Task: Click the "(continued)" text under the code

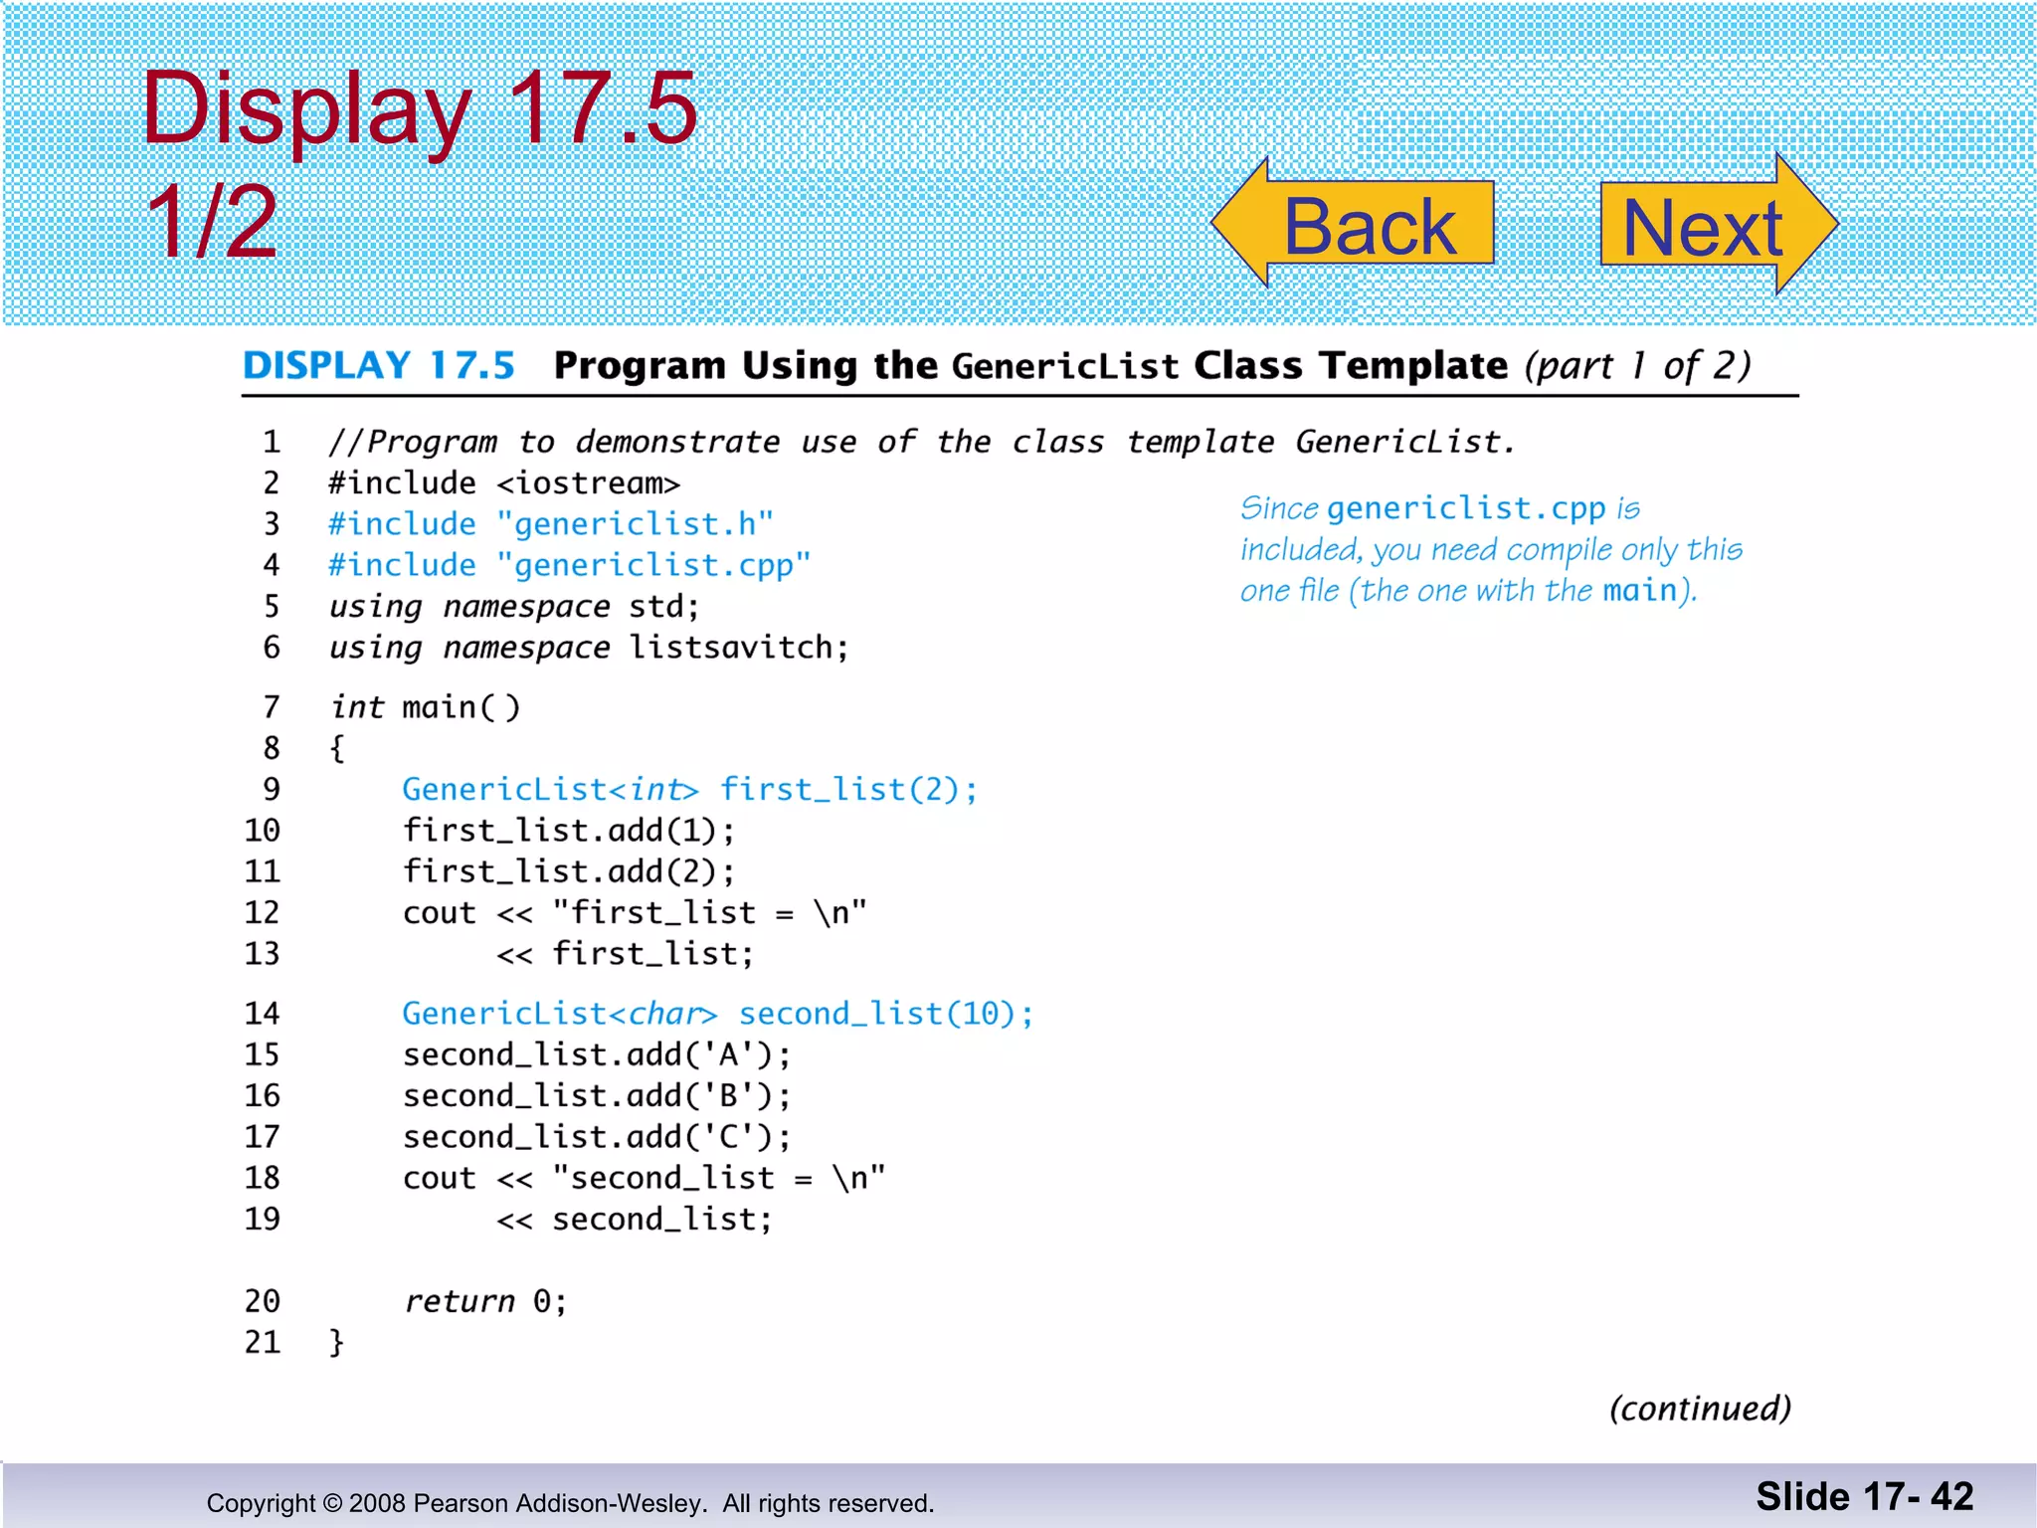Action: click(1700, 1409)
